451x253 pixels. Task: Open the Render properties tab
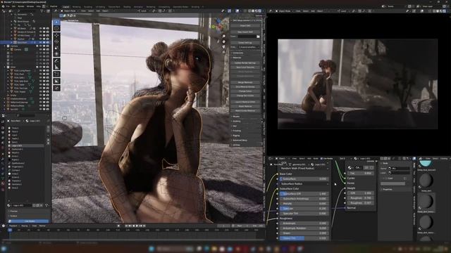[x=3, y=128]
